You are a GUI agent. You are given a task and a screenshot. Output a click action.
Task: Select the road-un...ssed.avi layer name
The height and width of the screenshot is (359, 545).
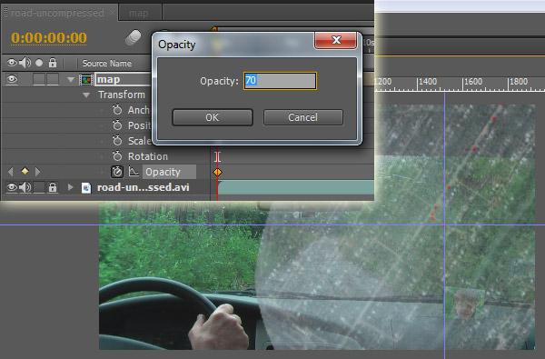pyautogui.click(x=144, y=187)
